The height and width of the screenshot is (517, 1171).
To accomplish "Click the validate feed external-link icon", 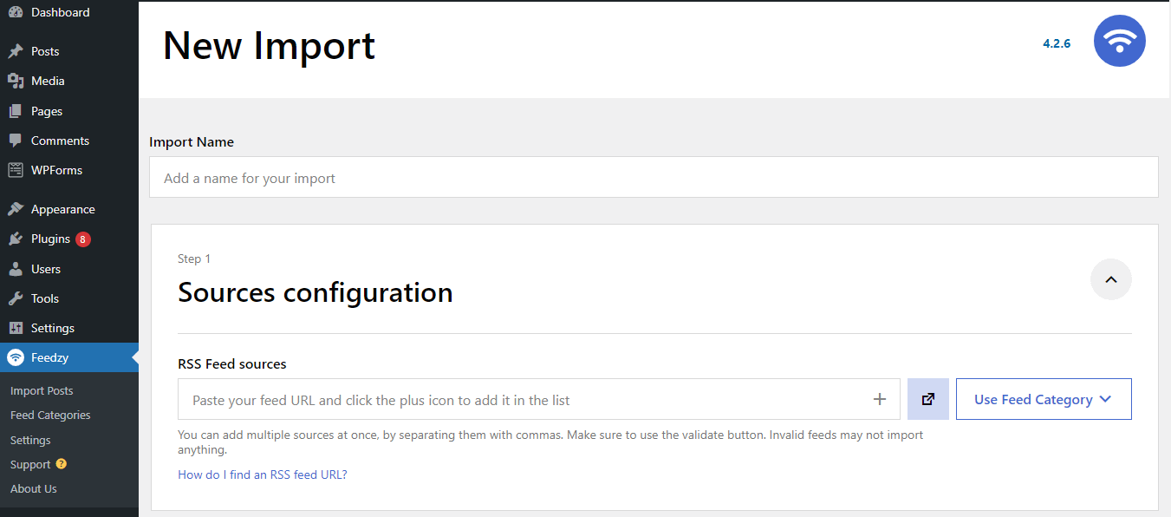I will (x=927, y=398).
